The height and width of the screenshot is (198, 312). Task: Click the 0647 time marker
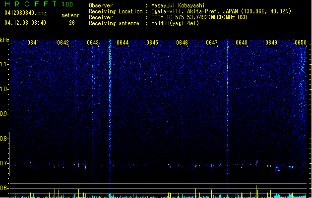coord(212,43)
